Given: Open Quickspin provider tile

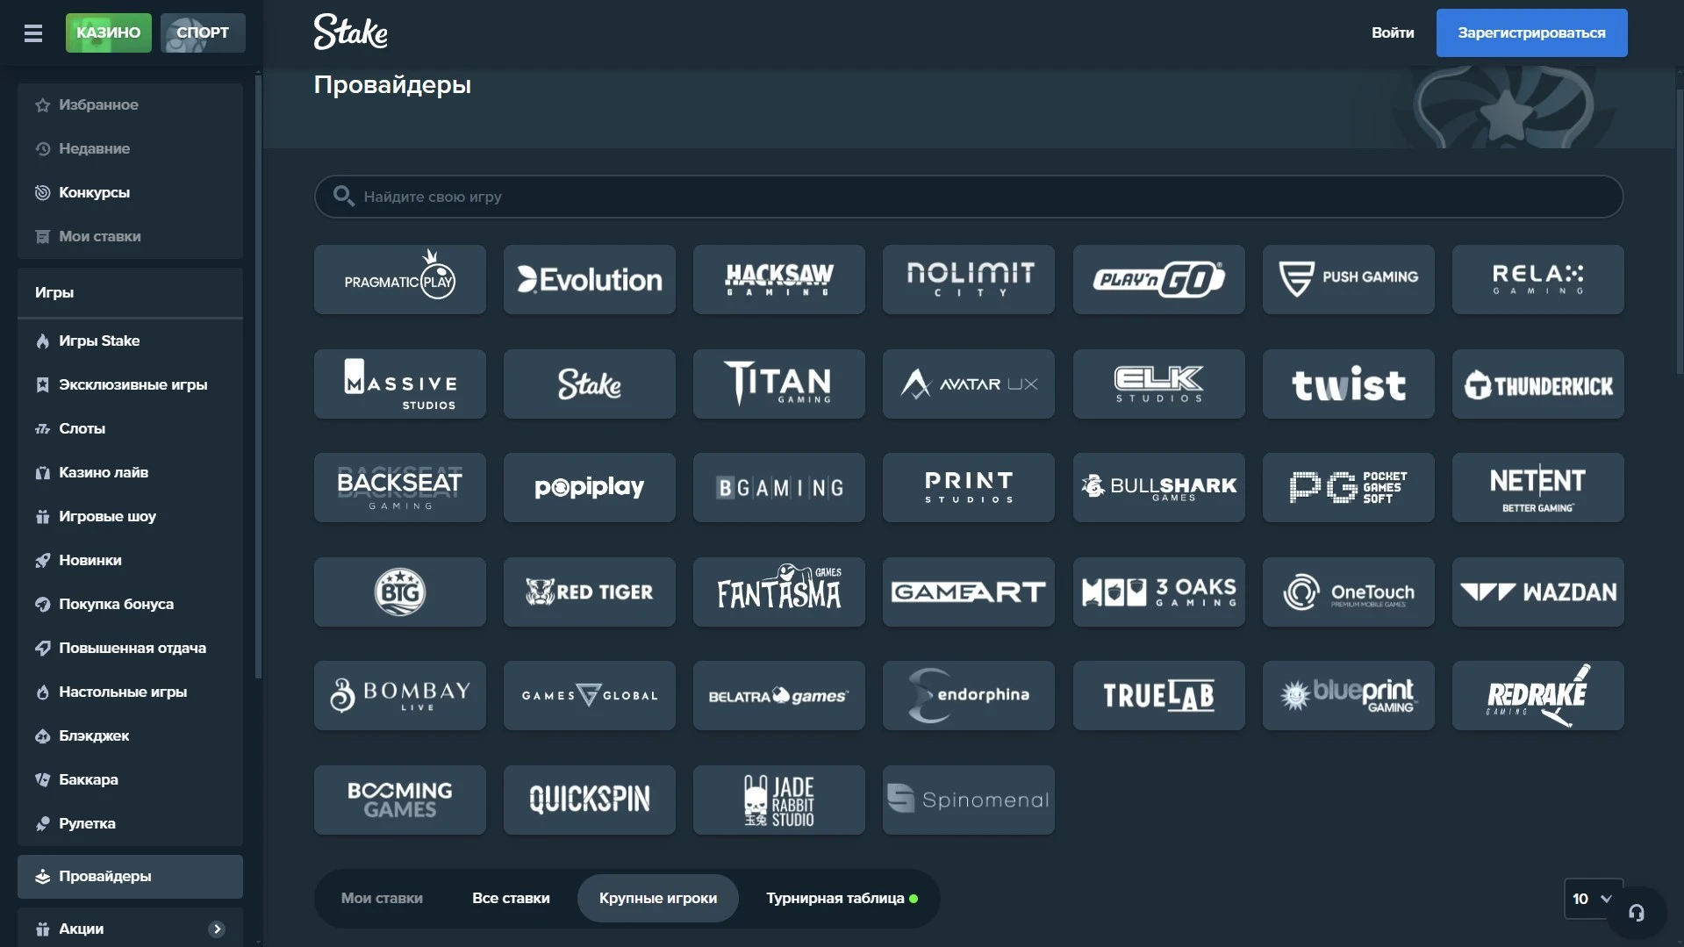Looking at the screenshot, I should click(589, 800).
